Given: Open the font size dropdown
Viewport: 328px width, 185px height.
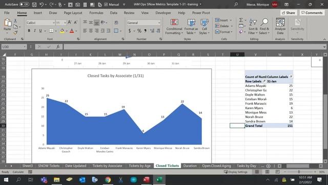Looking at the screenshot, I should click(x=65, y=23).
